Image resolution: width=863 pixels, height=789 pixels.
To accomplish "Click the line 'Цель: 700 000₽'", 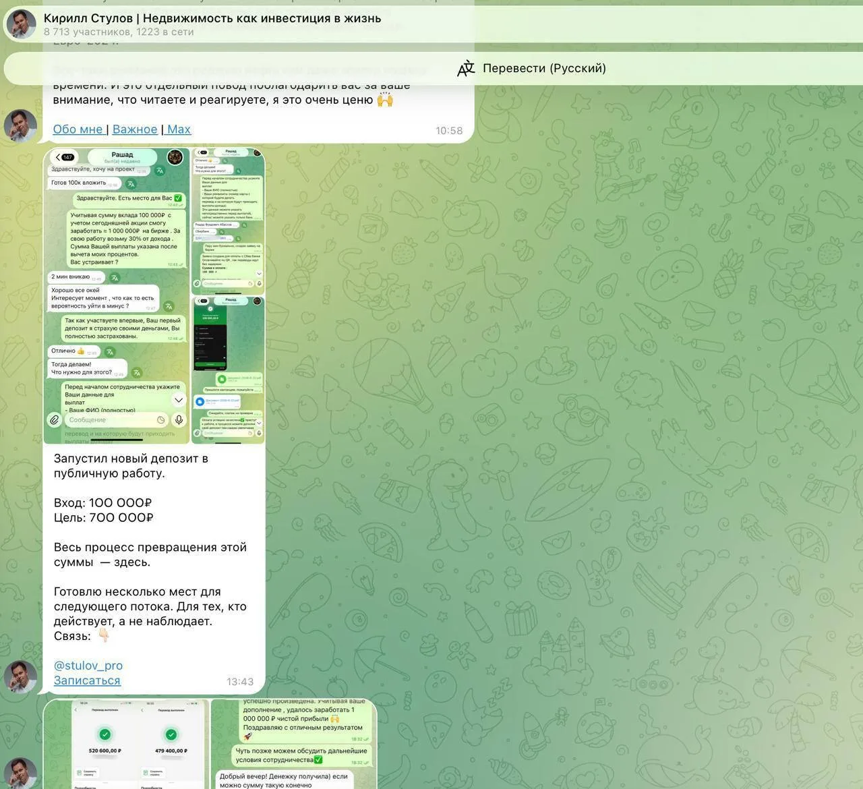I will (103, 518).
